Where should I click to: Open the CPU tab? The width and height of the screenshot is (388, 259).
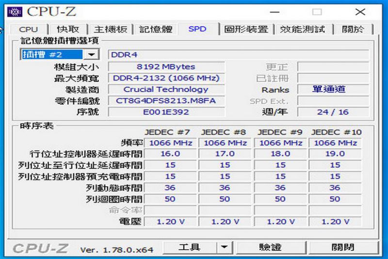29,29
